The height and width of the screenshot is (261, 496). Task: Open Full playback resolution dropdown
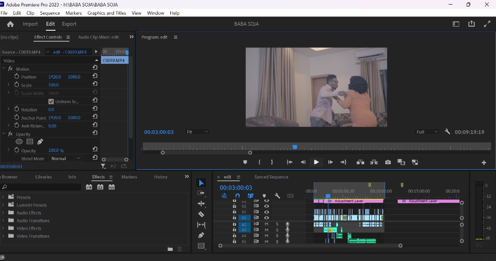pos(427,132)
